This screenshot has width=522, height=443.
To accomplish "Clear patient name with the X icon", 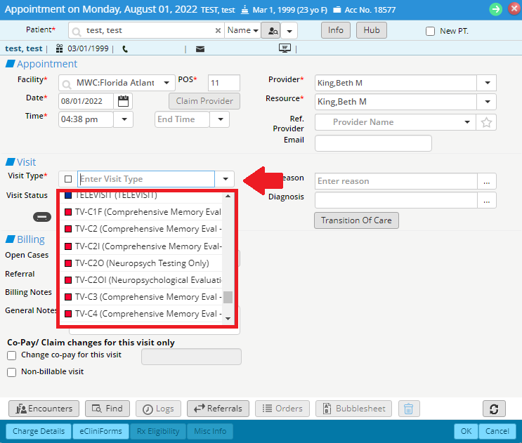I will tap(217, 31).
